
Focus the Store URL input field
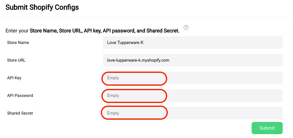[193, 60]
